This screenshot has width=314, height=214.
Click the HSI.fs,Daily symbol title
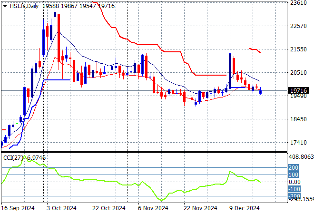coord(24,6)
